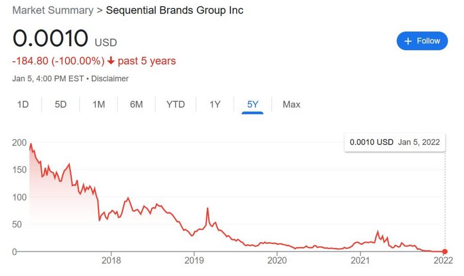Follow Sequential Brands Group stock
The height and width of the screenshot is (276, 464).
point(422,41)
